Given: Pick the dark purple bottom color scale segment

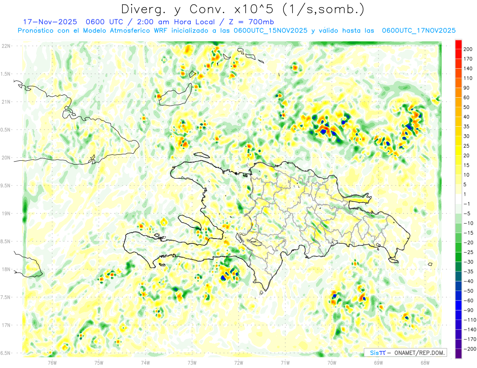Looking at the screenshot, I should tap(458, 354).
